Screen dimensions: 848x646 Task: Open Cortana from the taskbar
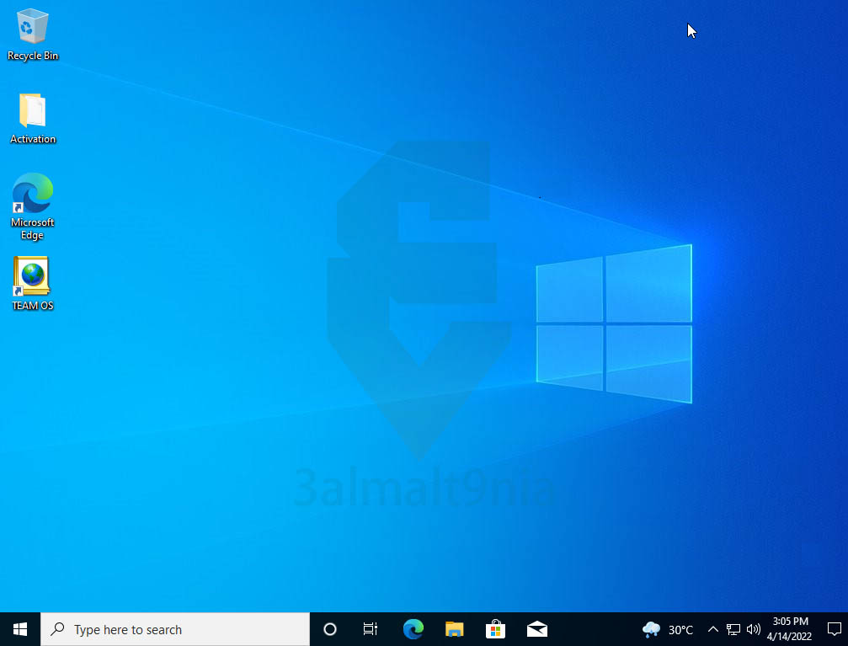tap(330, 629)
